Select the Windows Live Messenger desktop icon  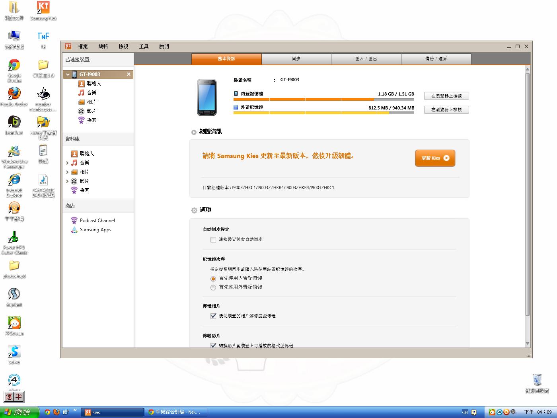pyautogui.click(x=14, y=157)
